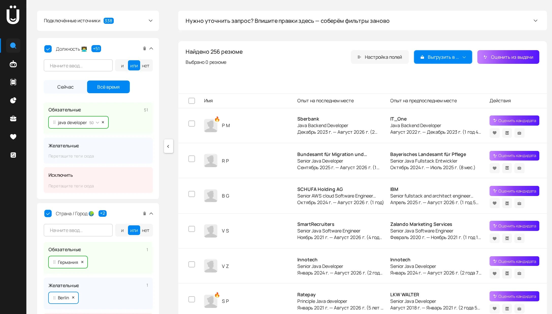Send a message to candidate R P

pyautogui.click(x=507, y=168)
